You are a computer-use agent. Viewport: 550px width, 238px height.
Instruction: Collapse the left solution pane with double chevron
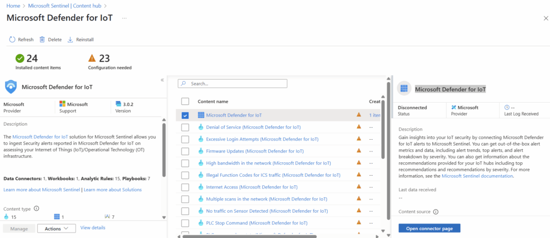pos(162,80)
